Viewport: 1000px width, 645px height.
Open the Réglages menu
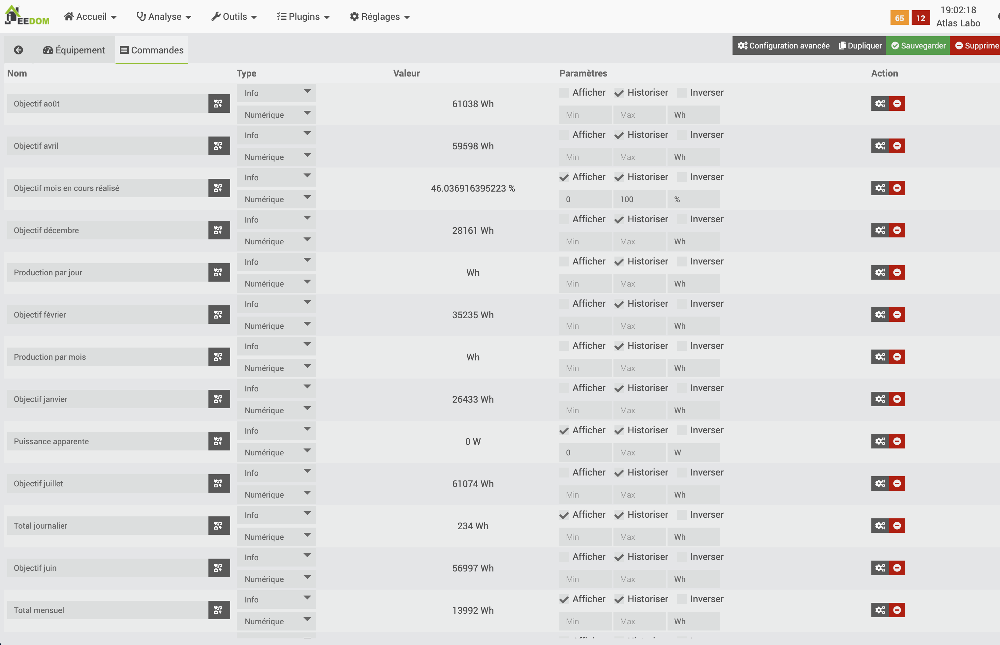point(380,17)
